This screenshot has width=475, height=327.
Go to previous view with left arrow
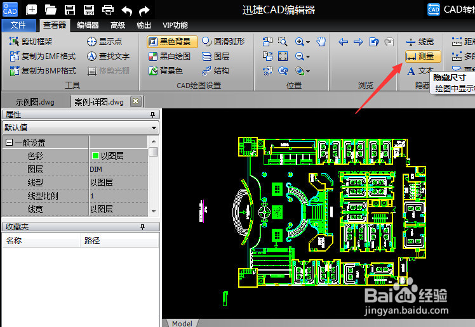(343, 42)
